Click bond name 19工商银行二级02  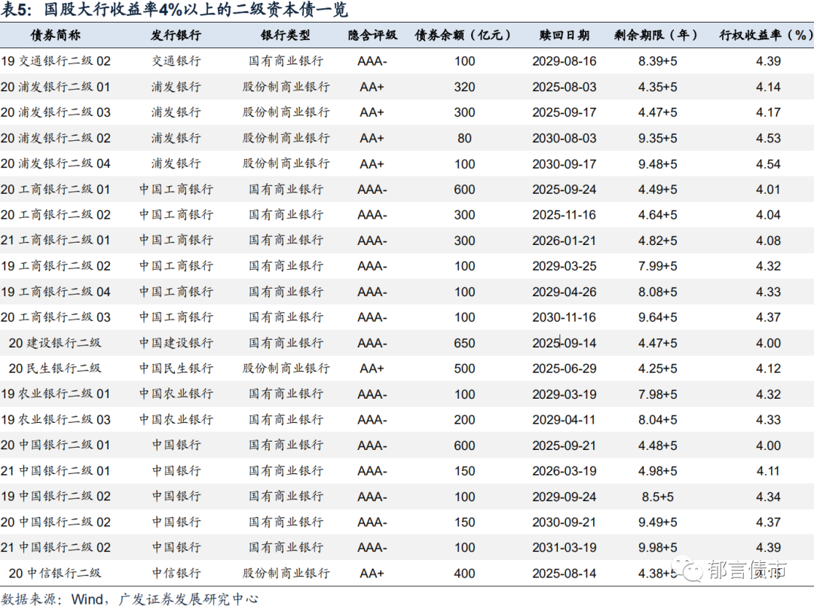tap(56, 266)
